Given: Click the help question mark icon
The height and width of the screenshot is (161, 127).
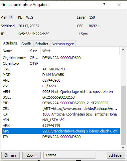Looking at the screenshot, I should pos(104,5).
